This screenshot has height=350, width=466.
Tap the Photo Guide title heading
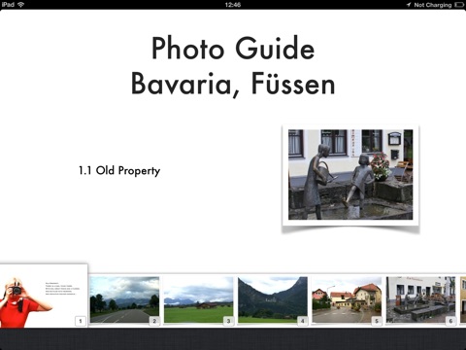click(x=233, y=49)
